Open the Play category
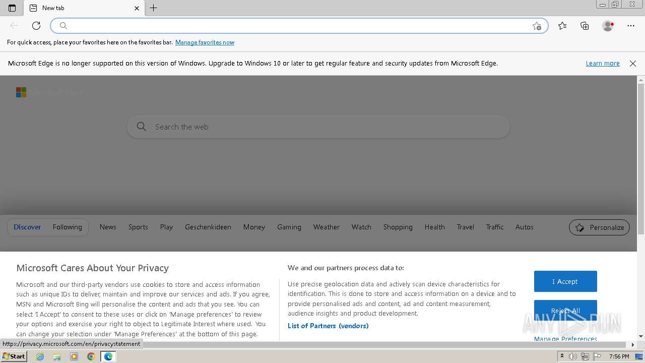The width and height of the screenshot is (645, 363). point(166,227)
